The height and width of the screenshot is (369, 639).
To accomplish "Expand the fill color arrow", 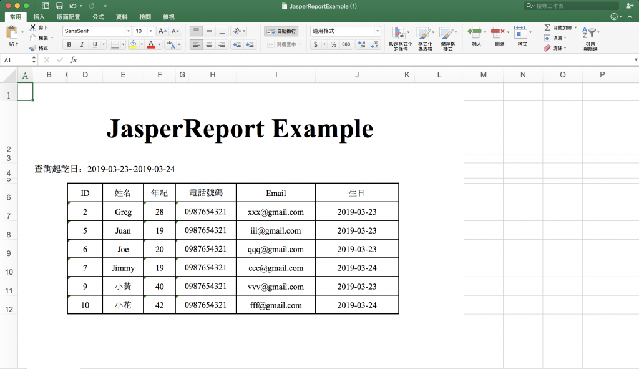I will tap(142, 44).
